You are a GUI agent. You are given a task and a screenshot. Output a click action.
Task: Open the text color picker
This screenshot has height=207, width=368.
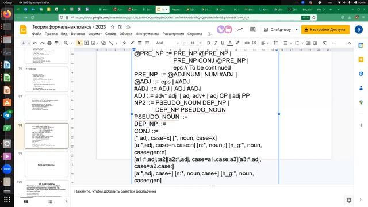[230, 43]
